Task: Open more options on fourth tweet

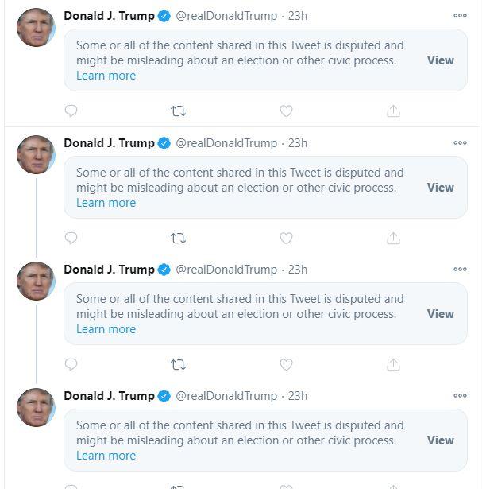Action: 460,396
